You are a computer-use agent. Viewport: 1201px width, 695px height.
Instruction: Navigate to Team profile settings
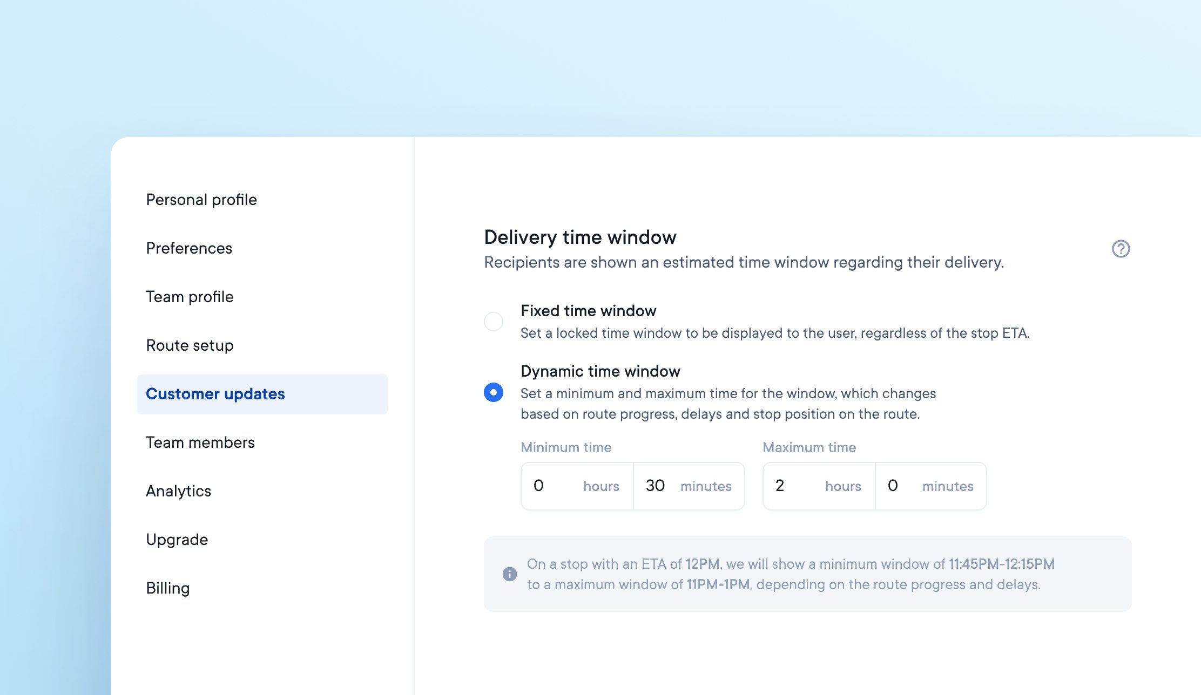(188, 296)
